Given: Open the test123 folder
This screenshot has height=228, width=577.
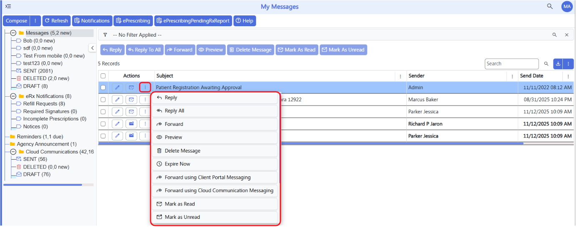Looking at the screenshot, I should [43, 63].
